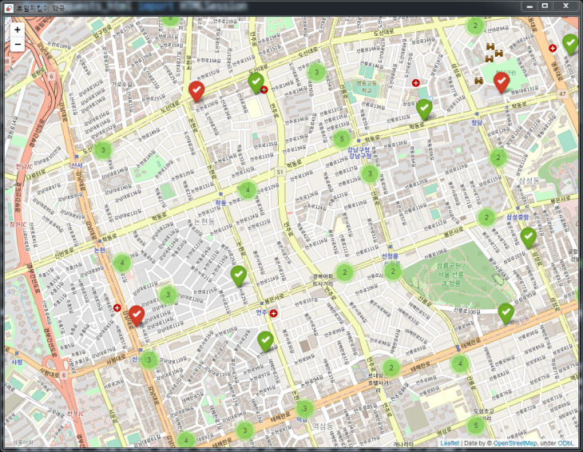Open green check marker near 삼성중앙 station
The image size is (583, 452).
[528, 237]
